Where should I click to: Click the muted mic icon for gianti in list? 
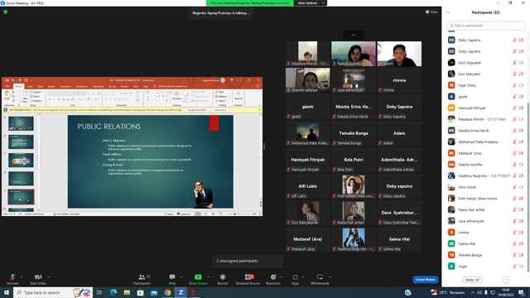514,97
